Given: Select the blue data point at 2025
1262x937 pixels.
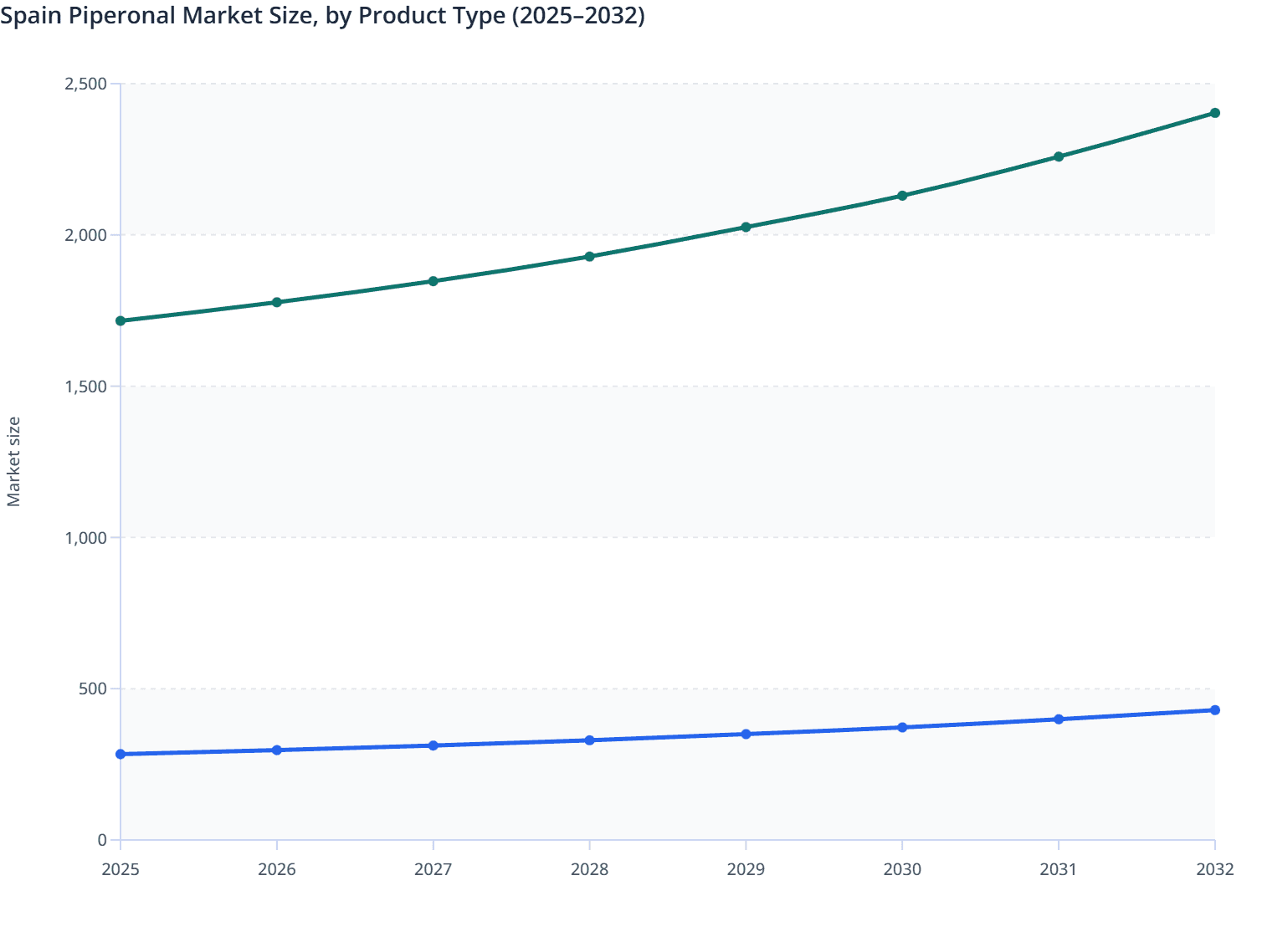Looking at the screenshot, I should [x=121, y=755].
